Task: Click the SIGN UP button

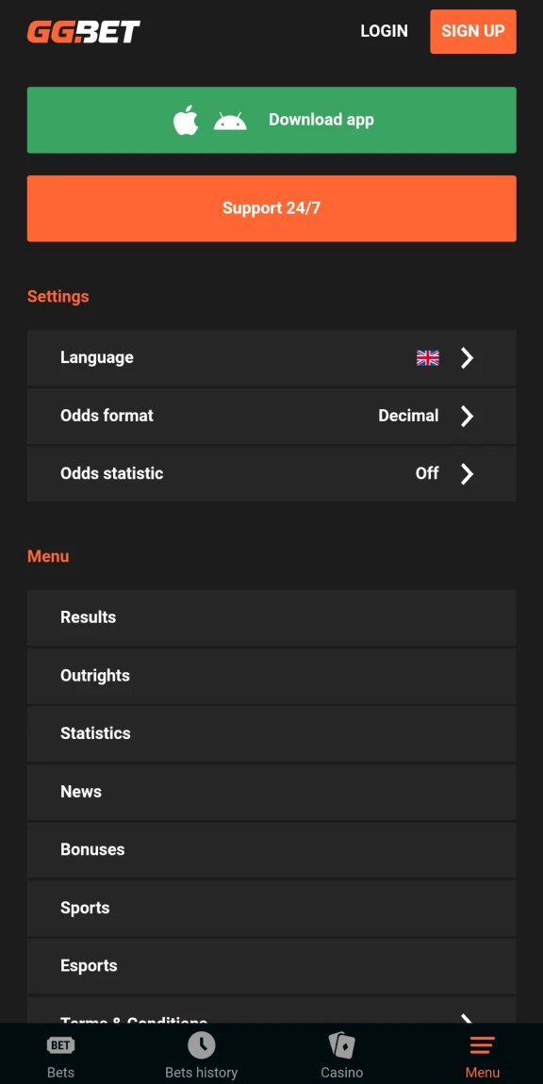Action: pos(473,31)
